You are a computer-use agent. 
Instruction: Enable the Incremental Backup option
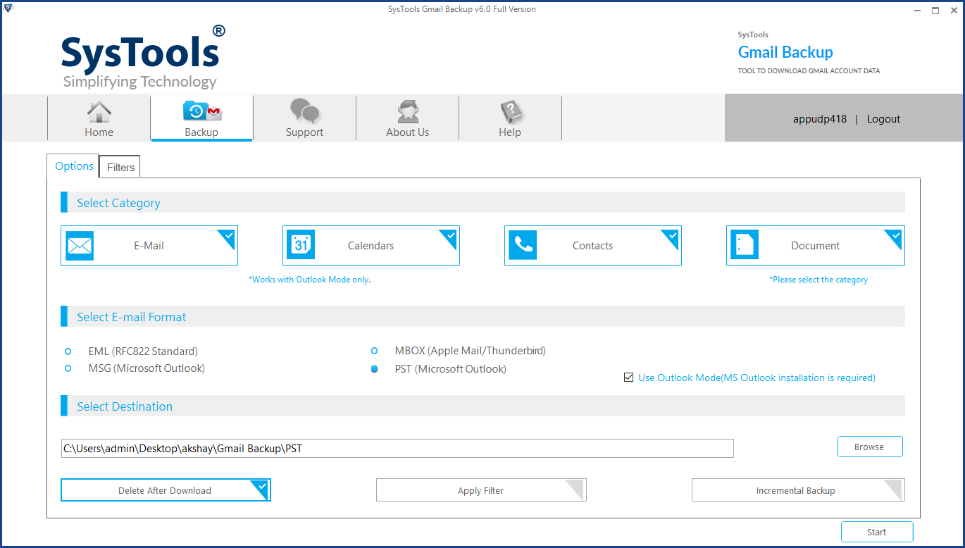click(798, 490)
